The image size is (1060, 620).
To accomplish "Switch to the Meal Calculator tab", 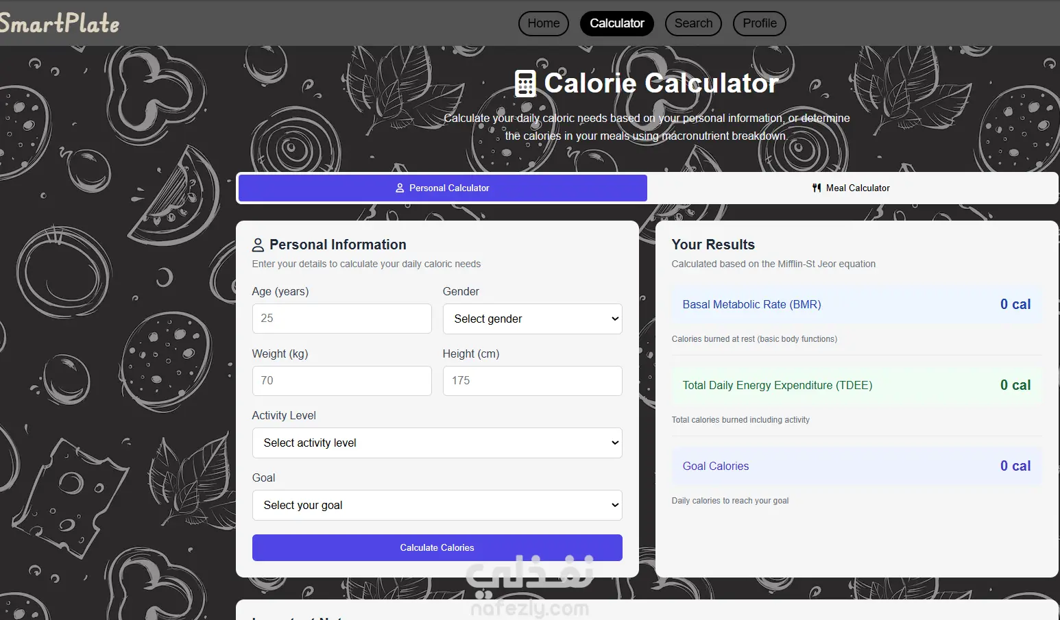I will tap(851, 188).
